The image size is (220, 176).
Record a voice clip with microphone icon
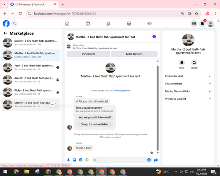click(68, 160)
